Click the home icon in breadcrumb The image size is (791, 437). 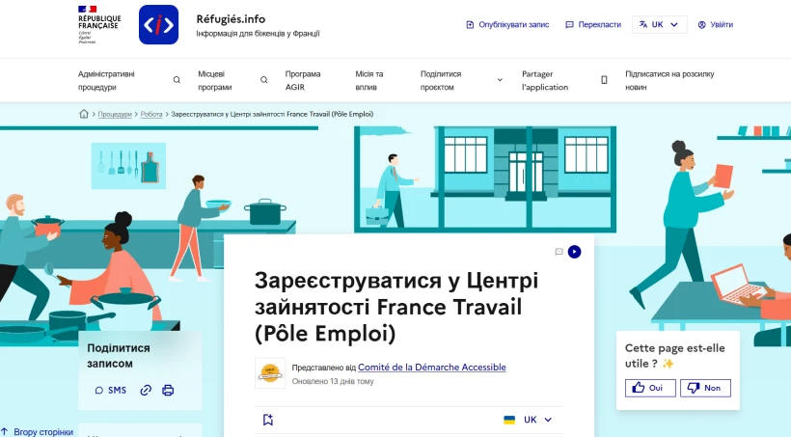[x=84, y=114]
